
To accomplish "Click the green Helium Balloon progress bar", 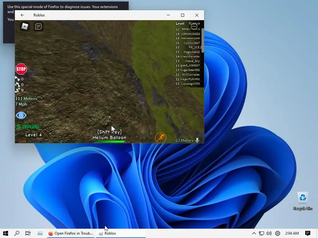I will pos(109,142).
